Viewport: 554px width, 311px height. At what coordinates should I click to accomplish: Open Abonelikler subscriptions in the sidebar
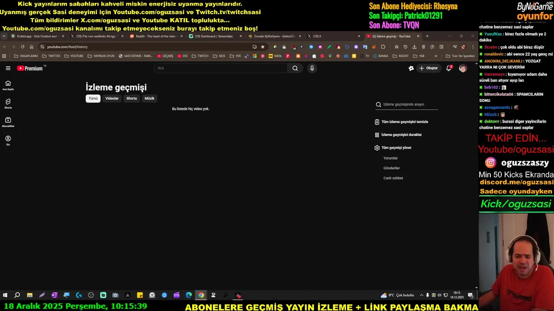8,122
